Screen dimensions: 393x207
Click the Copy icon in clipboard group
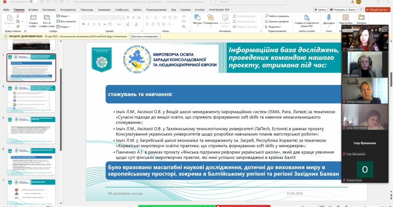(18, 22)
